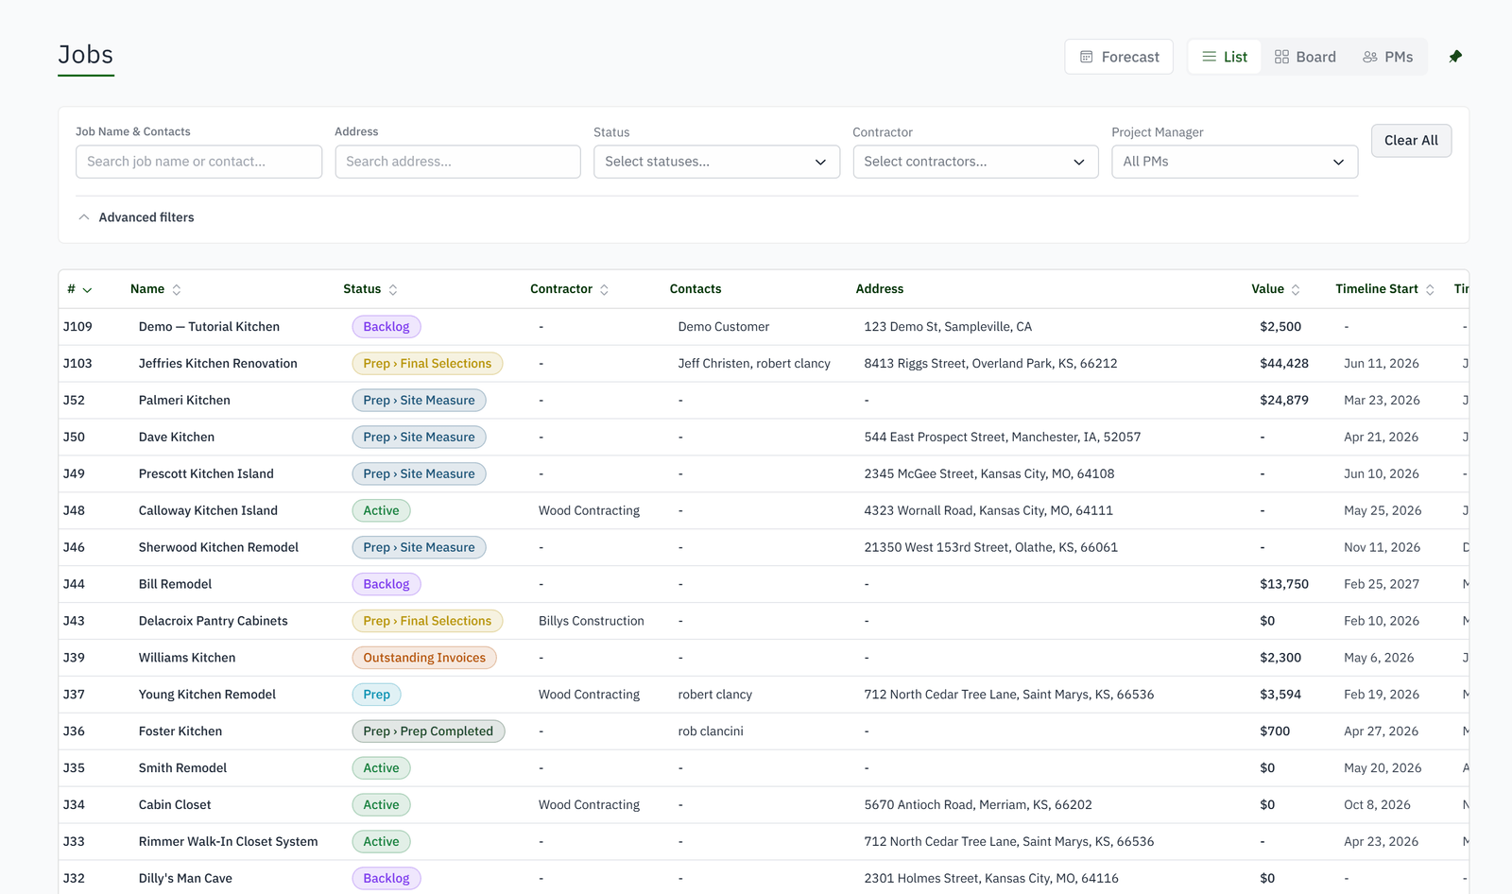The width and height of the screenshot is (1512, 894).
Task: Open job Cabin Closet
Action: (x=175, y=806)
